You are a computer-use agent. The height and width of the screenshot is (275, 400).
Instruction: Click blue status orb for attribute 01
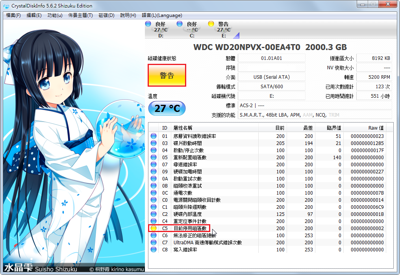point(154,136)
